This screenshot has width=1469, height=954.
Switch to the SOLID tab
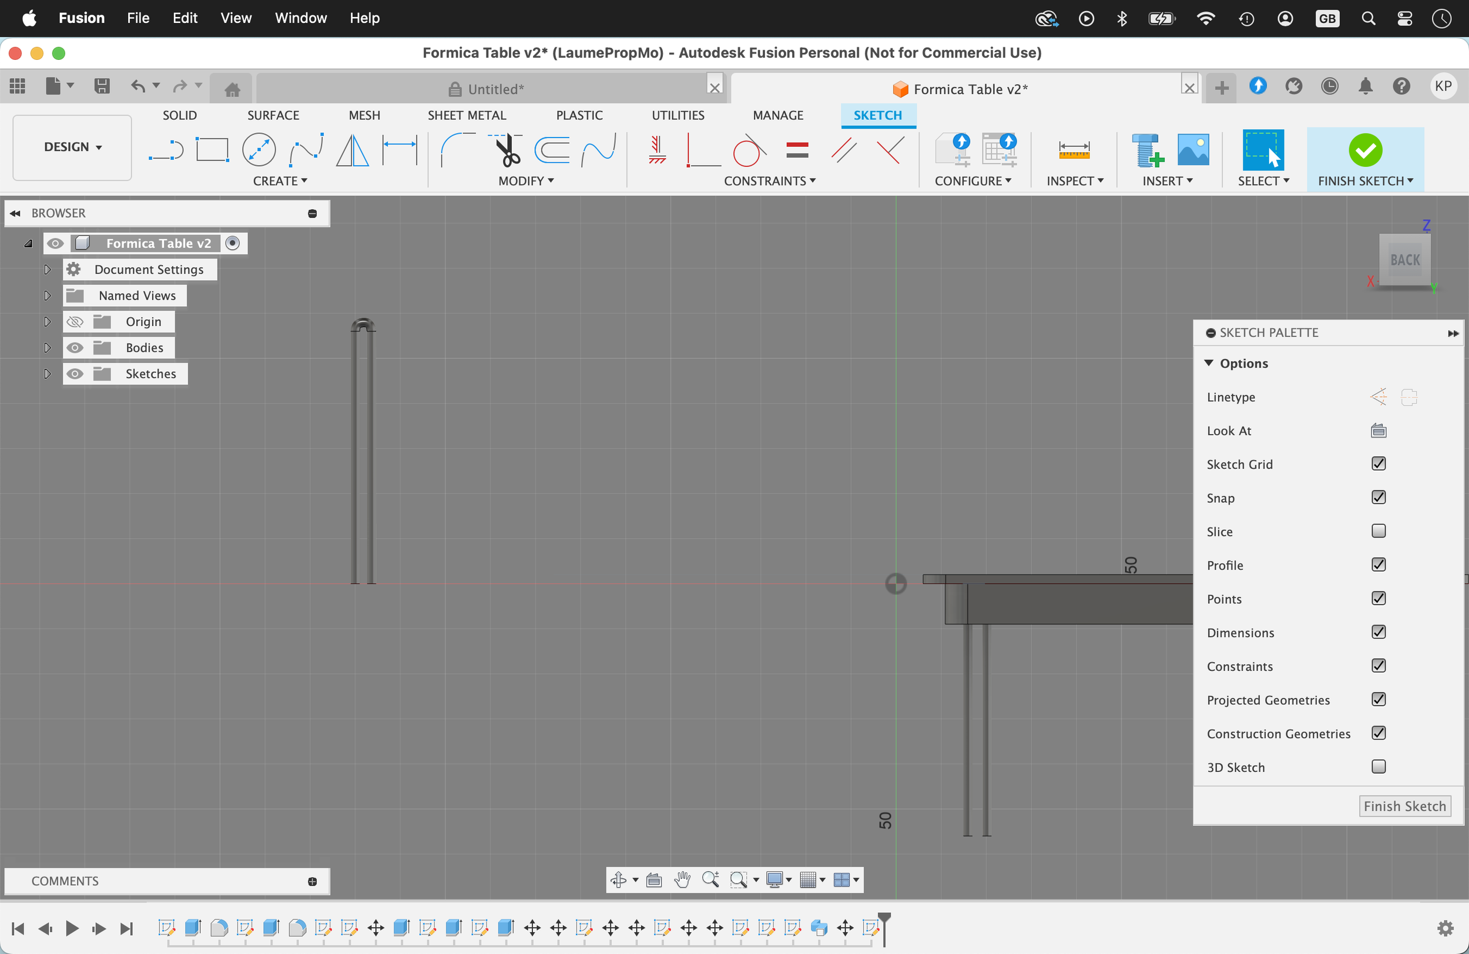pos(180,115)
